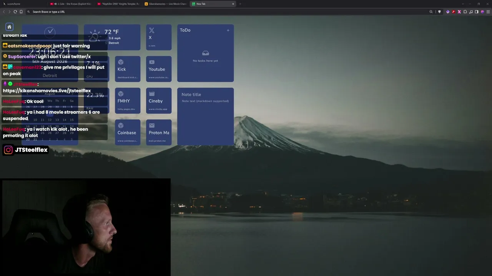Screen dimensions: 492x276
Task: Open the pink X extension icon
Action: [x=459, y=12]
